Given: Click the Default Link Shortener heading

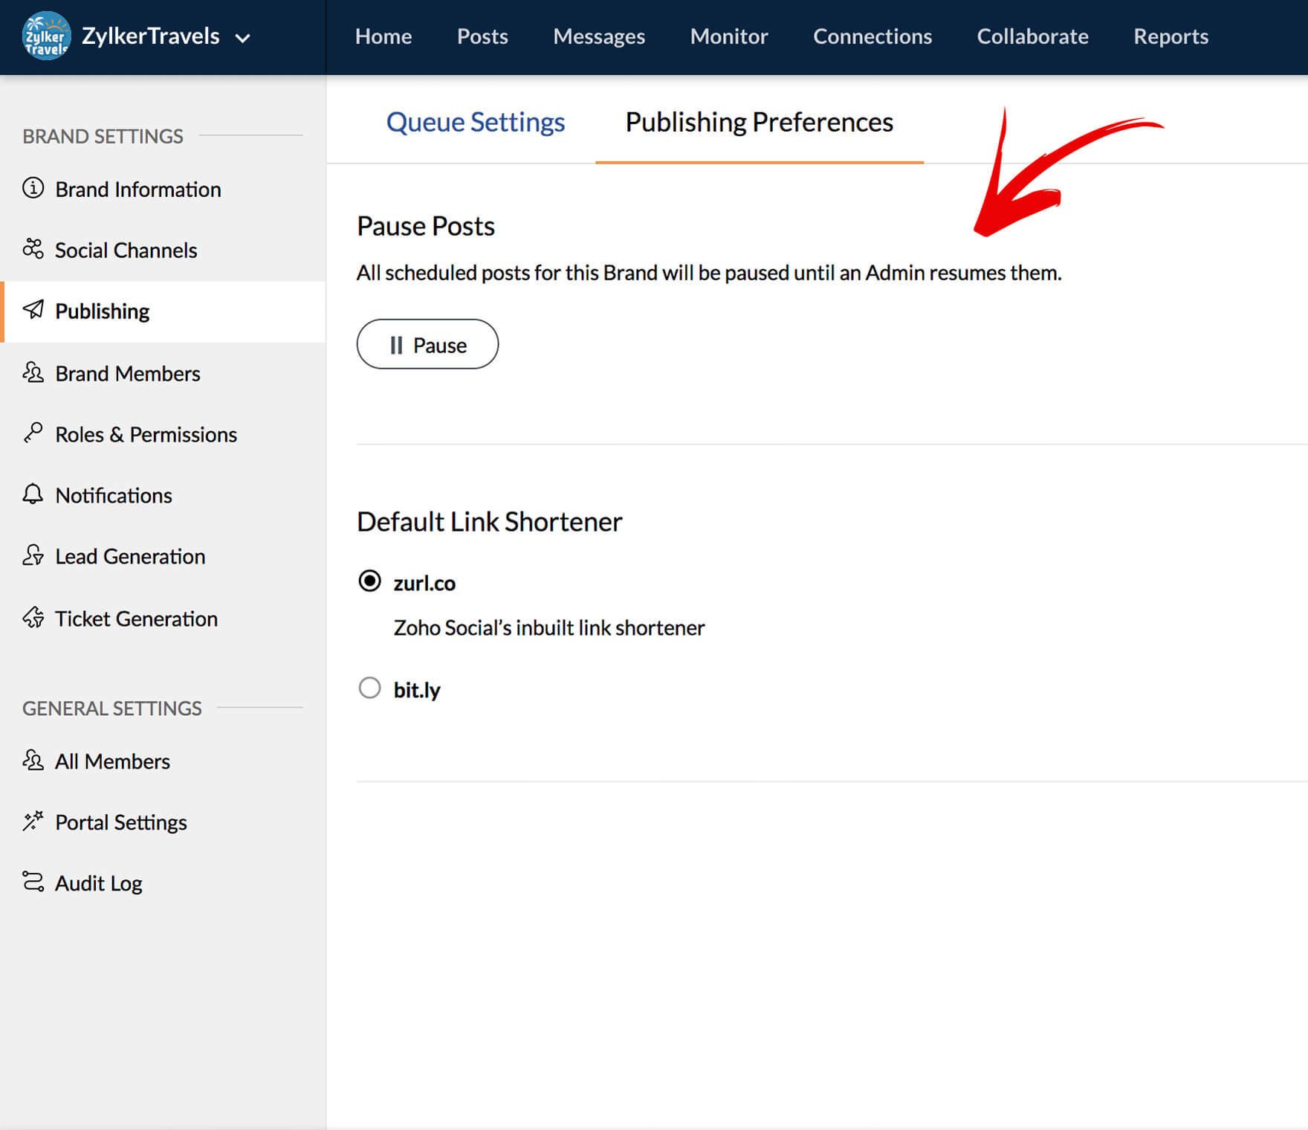Looking at the screenshot, I should pyautogui.click(x=490, y=522).
